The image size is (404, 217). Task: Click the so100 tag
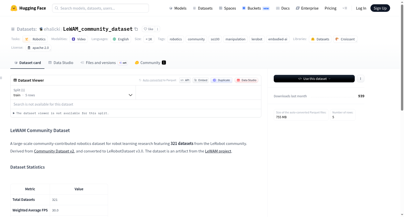215,39
